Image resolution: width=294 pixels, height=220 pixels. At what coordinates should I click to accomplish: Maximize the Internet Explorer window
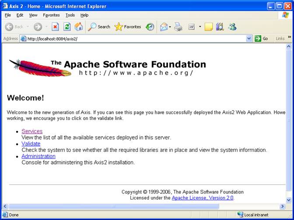pyautogui.click(x=279, y=7)
